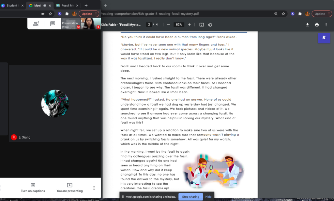Show the Meet participants list
The width and height of the screenshot is (334, 201).
coord(36,24)
